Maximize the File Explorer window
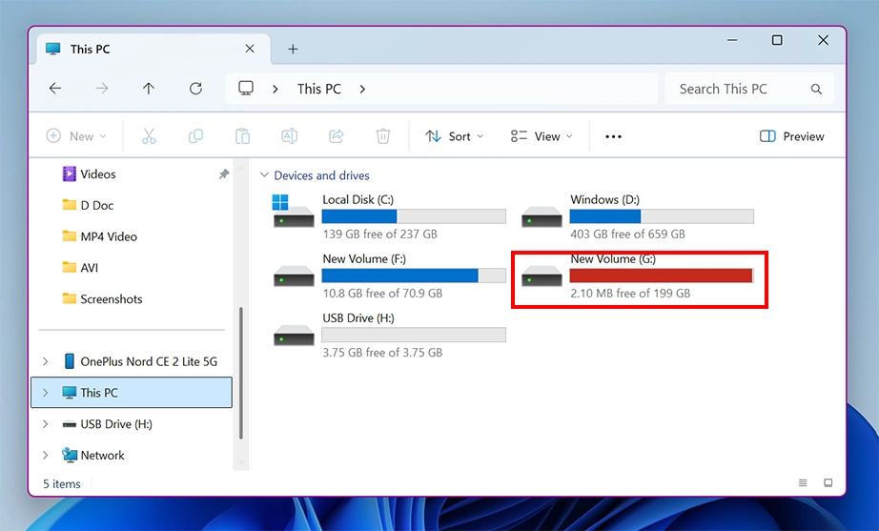This screenshot has height=531, width=879. (x=777, y=40)
